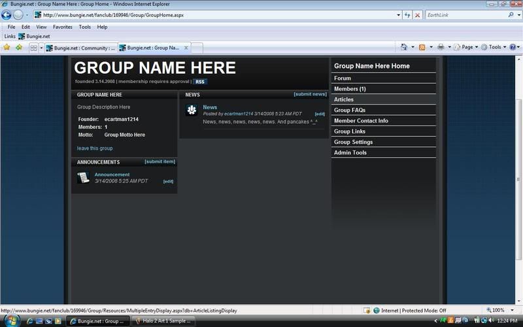Click the Windows Start orb
523x327 pixels.
(11, 320)
